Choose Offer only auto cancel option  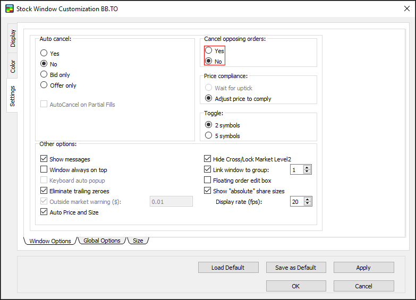tap(44, 85)
